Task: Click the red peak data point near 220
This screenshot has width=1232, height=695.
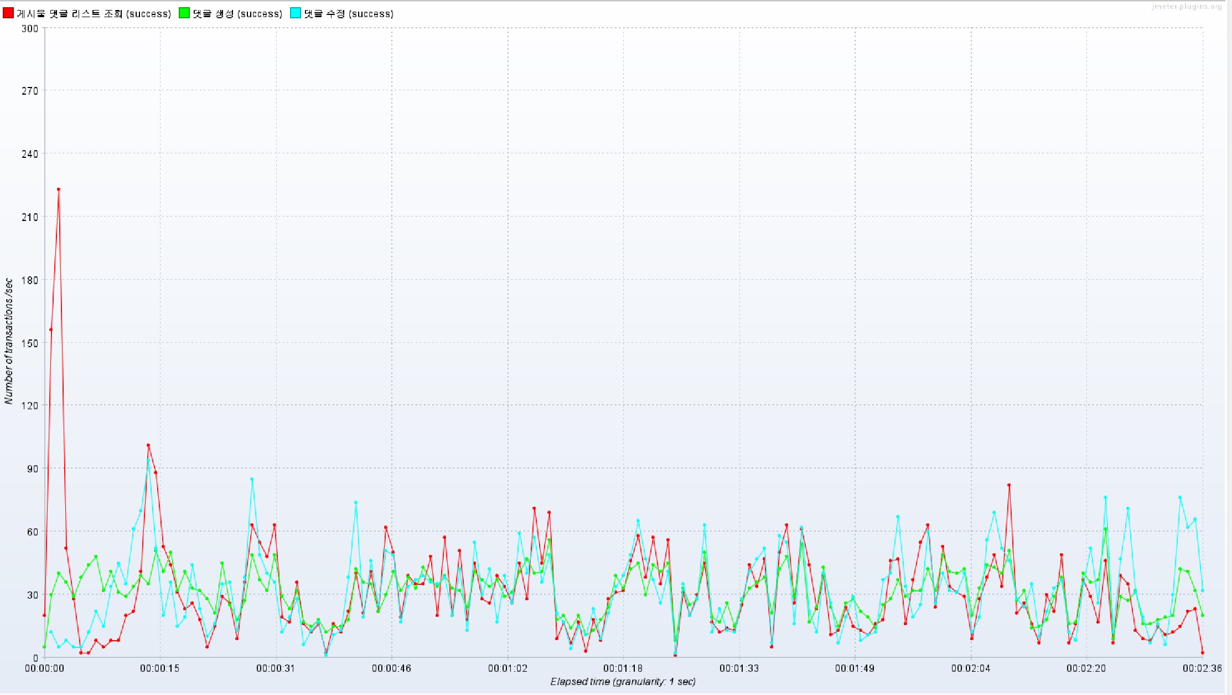Action: pyautogui.click(x=59, y=189)
